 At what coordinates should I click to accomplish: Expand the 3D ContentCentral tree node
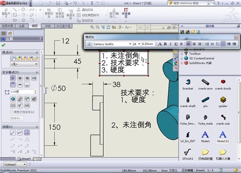pos(182,58)
